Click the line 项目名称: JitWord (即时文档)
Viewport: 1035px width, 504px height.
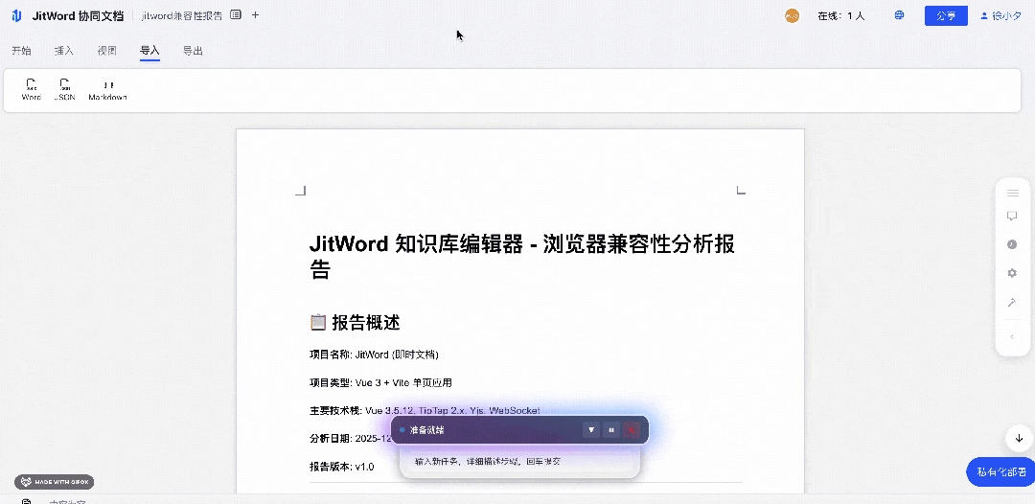[x=374, y=355]
